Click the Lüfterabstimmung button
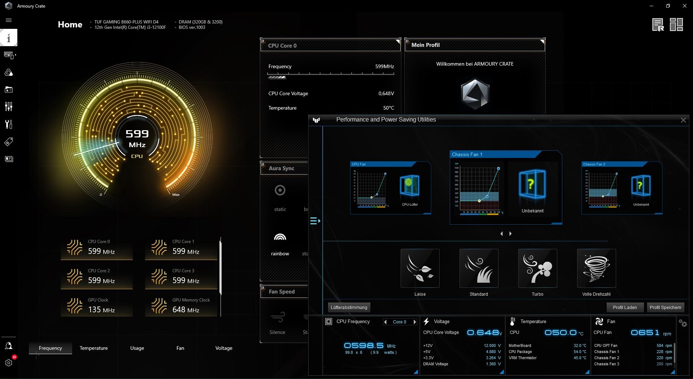The image size is (693, 379). click(x=349, y=308)
